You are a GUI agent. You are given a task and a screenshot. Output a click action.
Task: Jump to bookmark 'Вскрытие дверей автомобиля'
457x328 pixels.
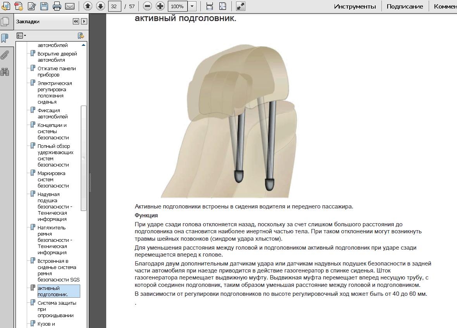click(x=57, y=57)
